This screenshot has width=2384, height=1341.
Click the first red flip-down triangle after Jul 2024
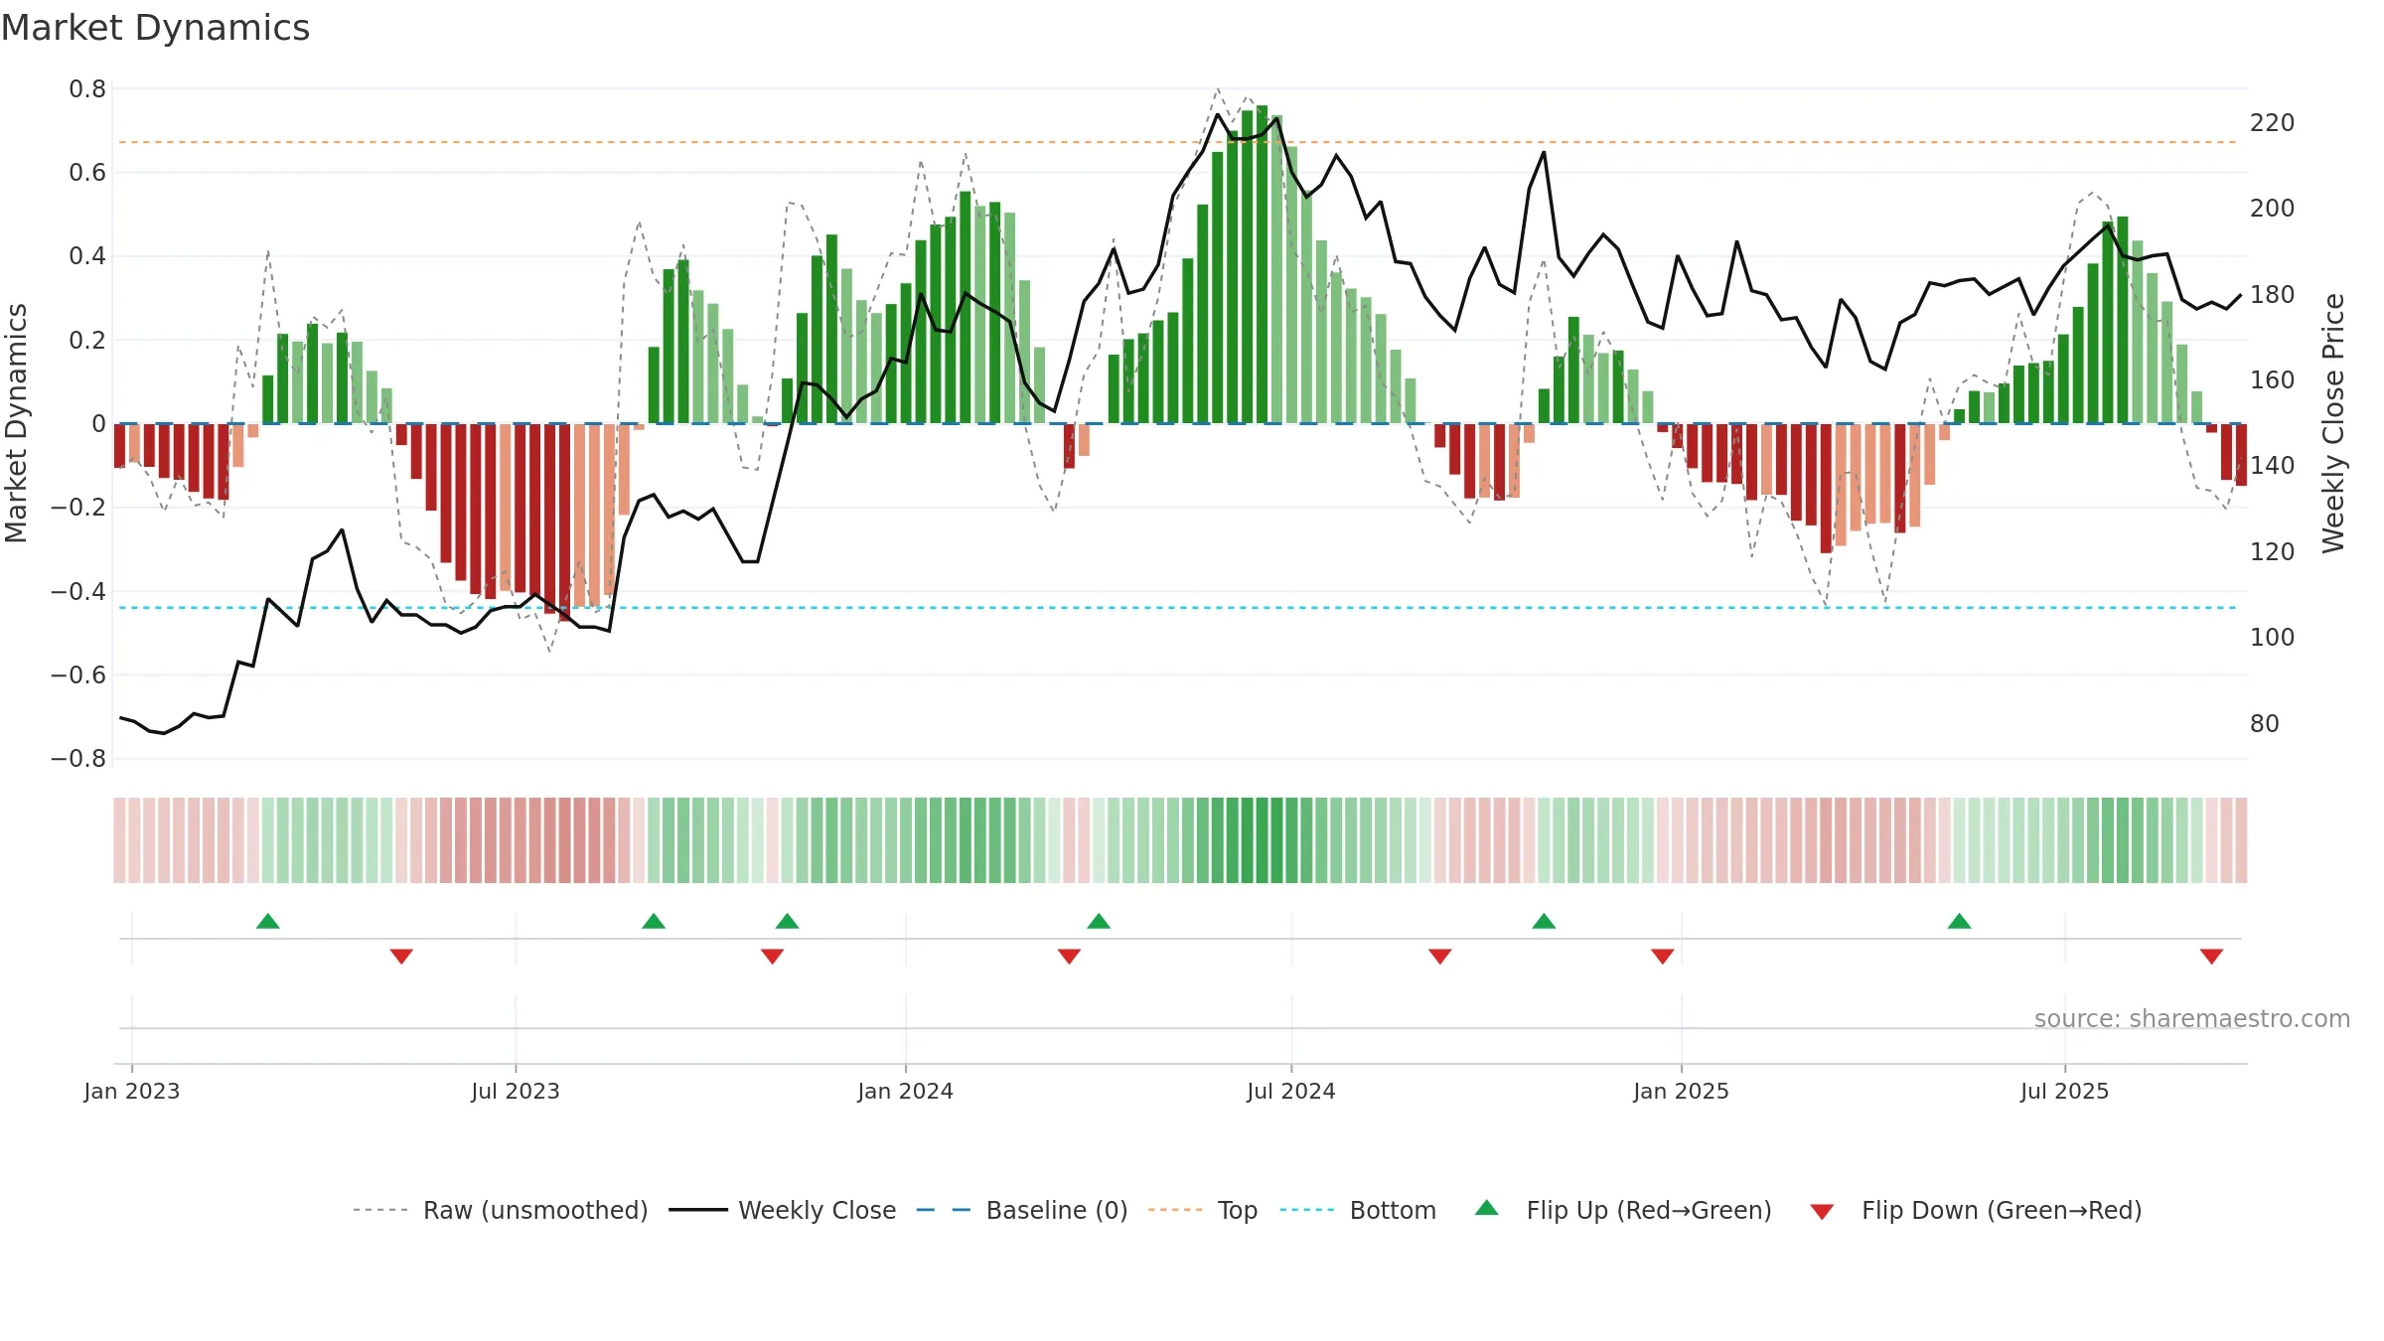(1440, 957)
